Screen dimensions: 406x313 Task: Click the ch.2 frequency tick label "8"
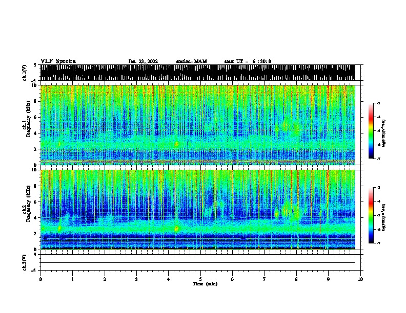35,186
